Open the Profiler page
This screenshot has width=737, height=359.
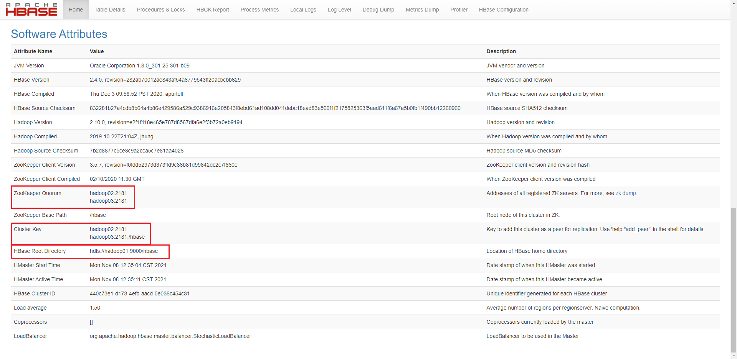(x=459, y=10)
